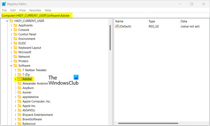The height and width of the screenshot is (126, 210).
Task: Expand the Console key
Action: pyautogui.click(x=11, y=30)
